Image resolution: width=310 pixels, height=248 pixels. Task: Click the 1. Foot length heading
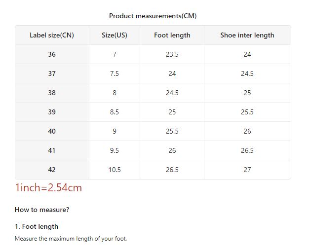click(x=37, y=226)
